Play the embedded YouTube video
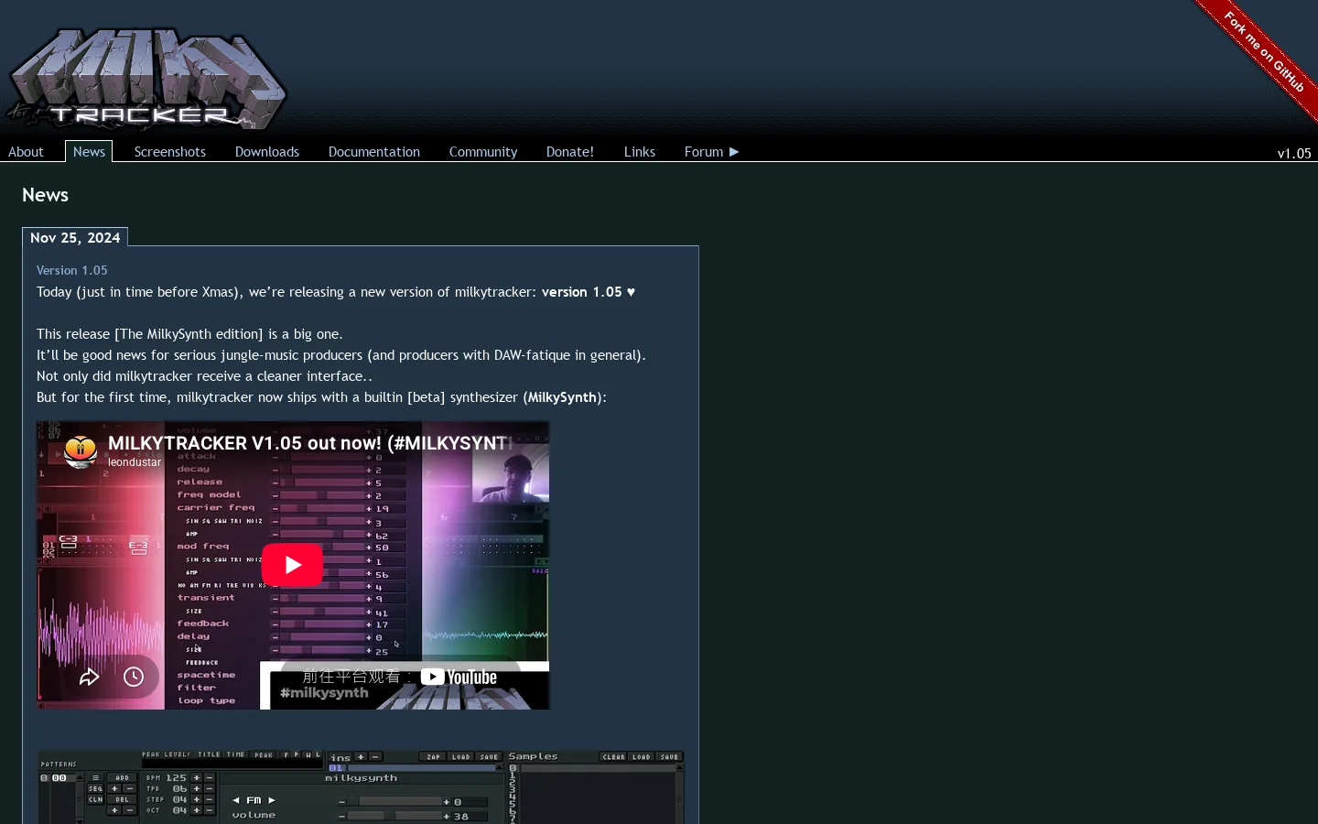 coord(292,565)
